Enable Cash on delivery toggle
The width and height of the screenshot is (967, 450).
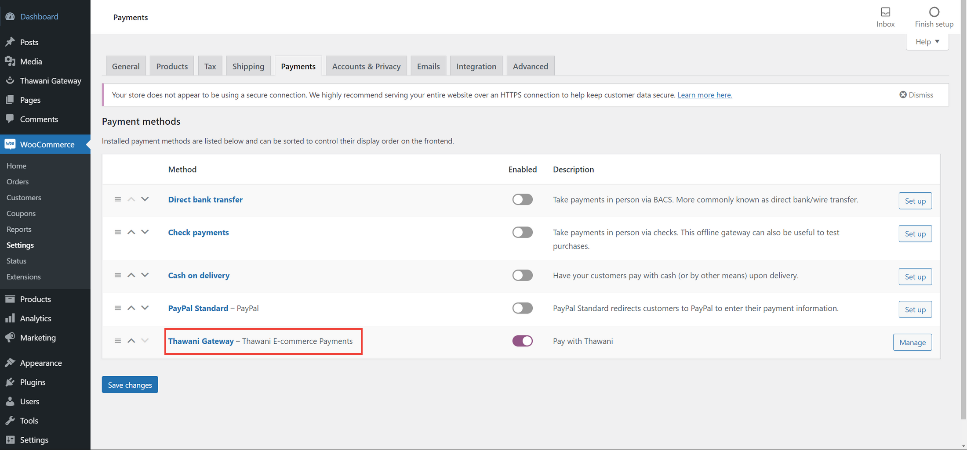(522, 275)
